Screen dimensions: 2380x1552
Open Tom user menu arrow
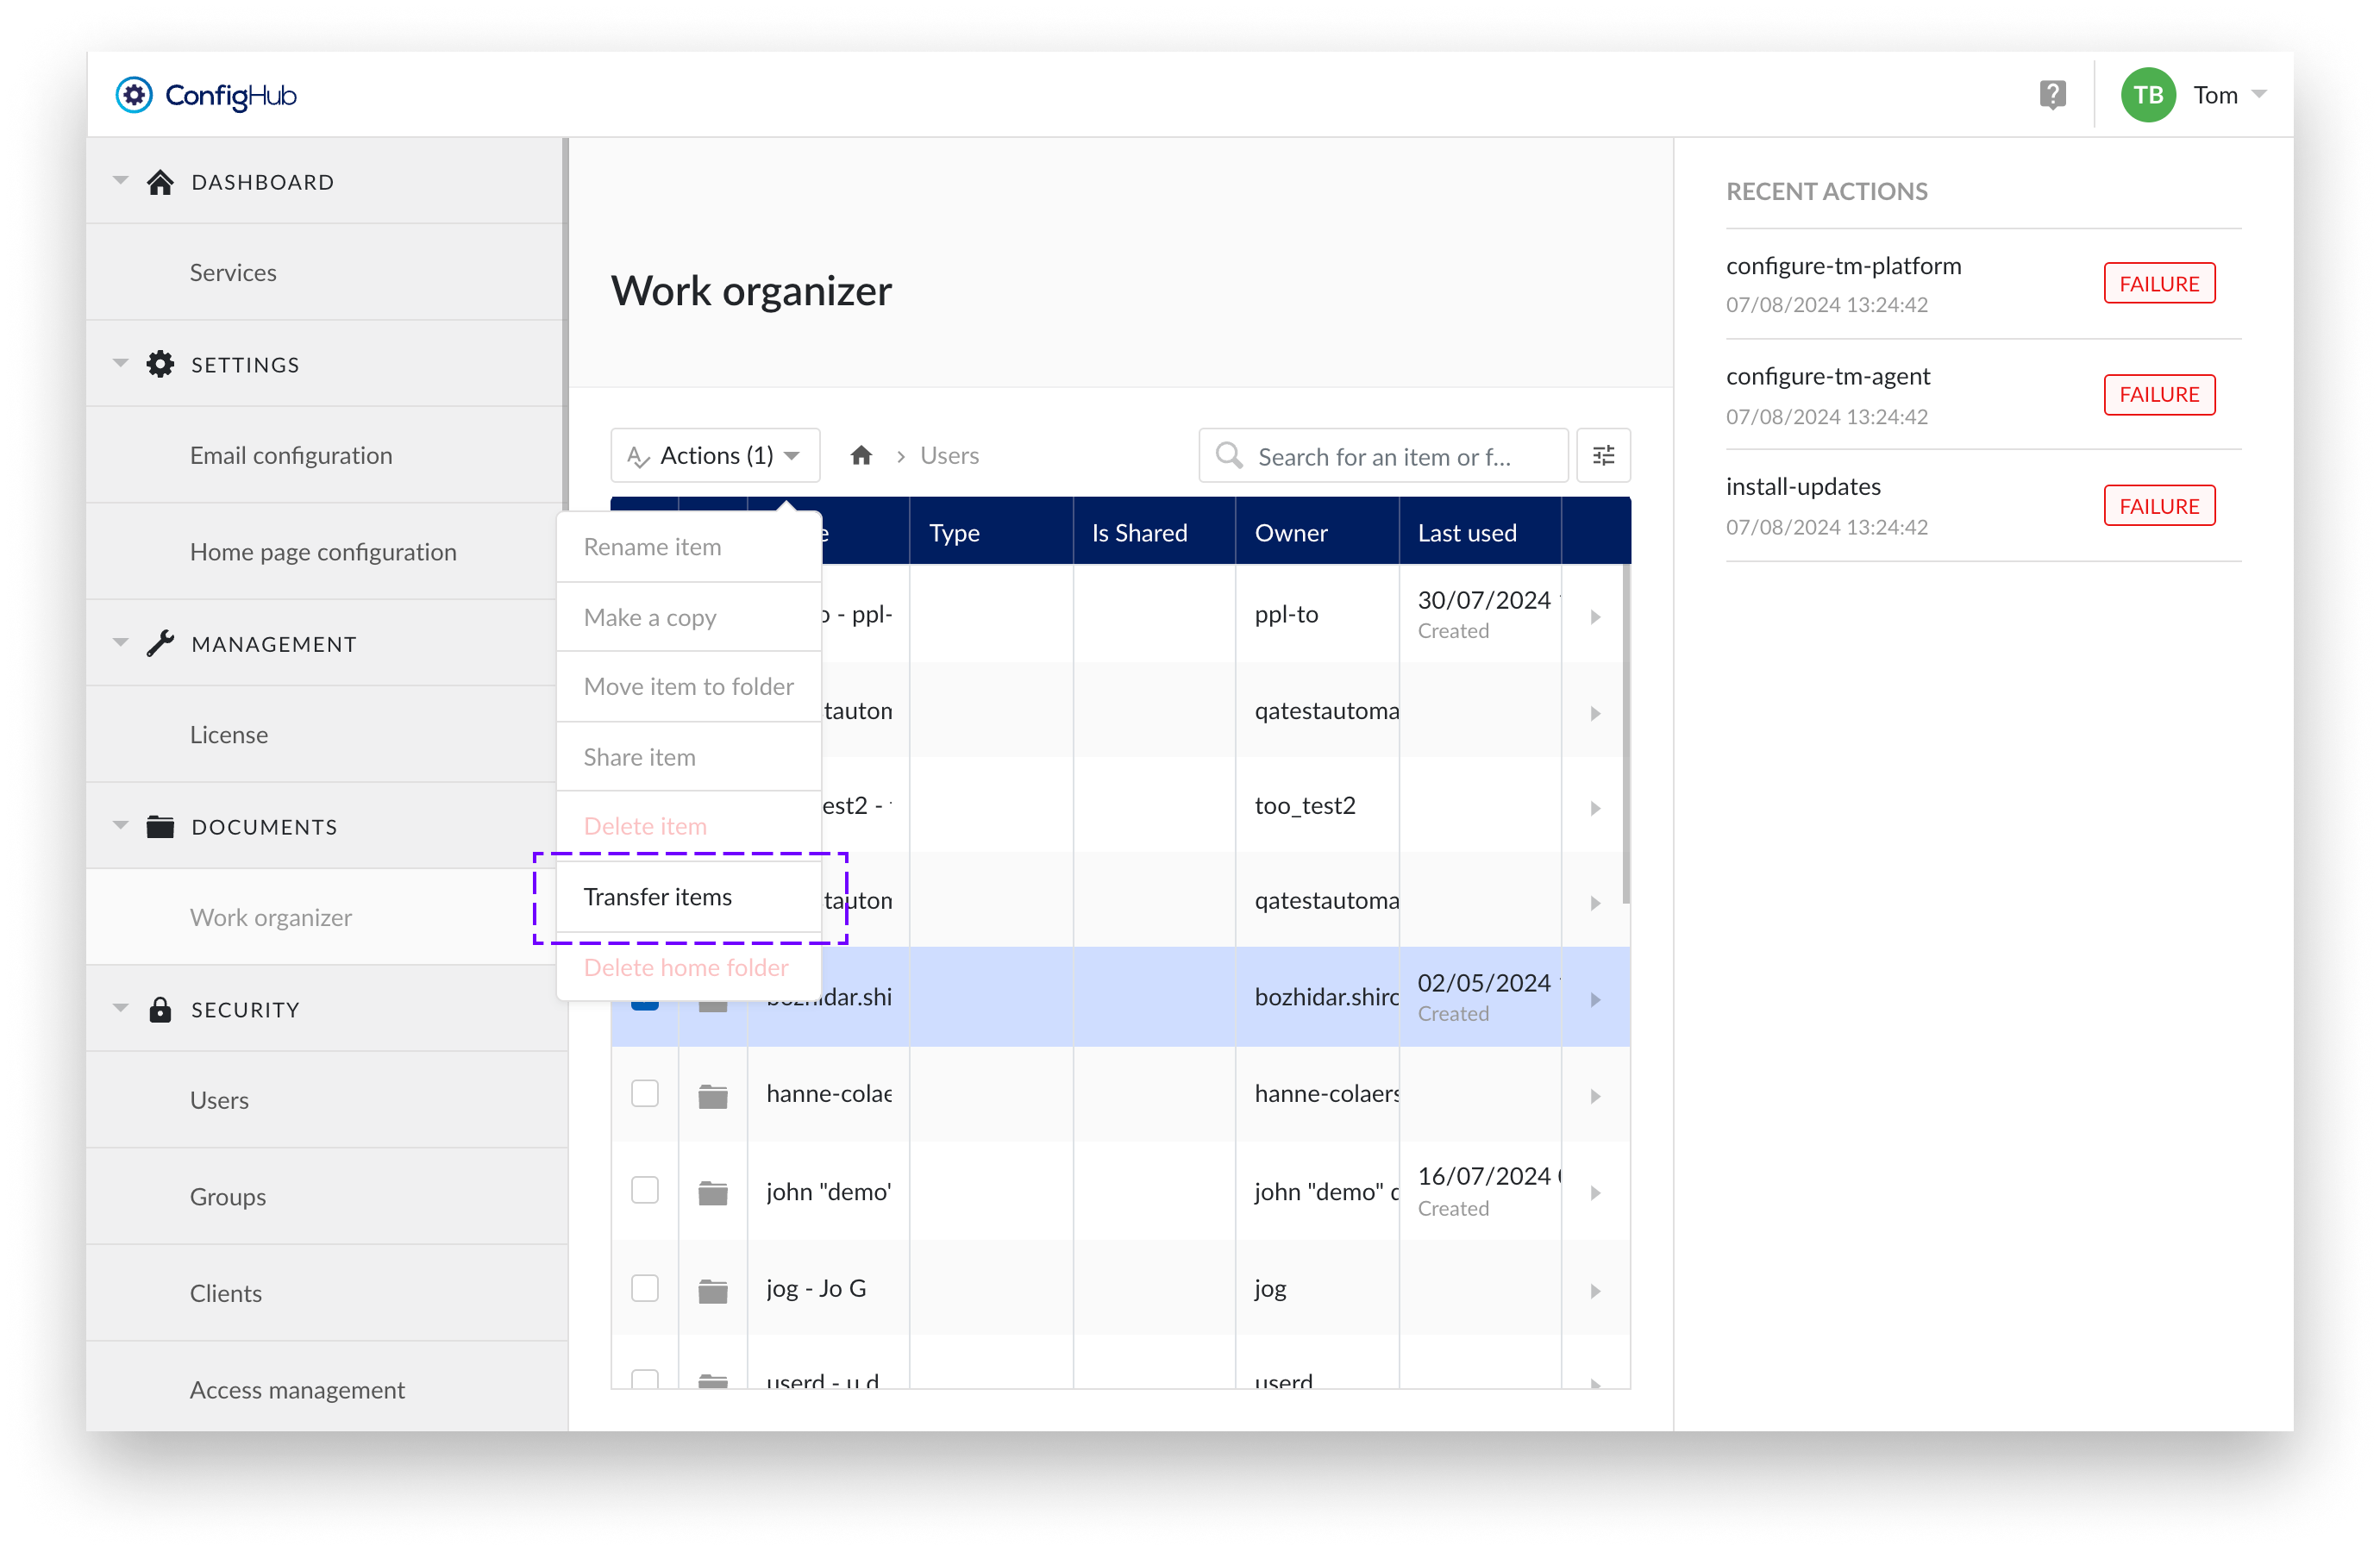coord(2258,95)
